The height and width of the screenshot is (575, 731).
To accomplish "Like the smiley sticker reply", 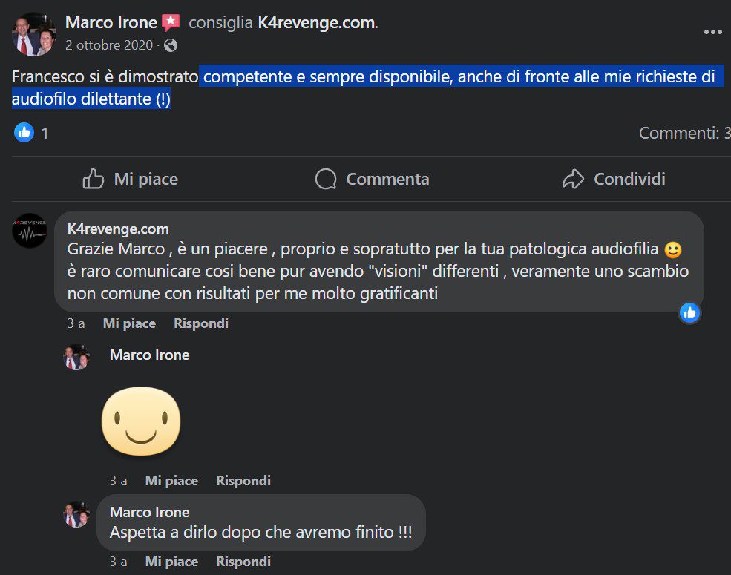I will (x=171, y=481).
